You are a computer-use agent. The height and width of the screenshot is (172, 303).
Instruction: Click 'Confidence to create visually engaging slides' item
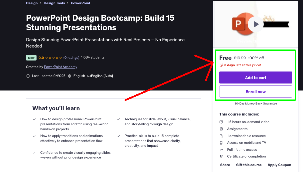pyautogui.click(x=75, y=155)
